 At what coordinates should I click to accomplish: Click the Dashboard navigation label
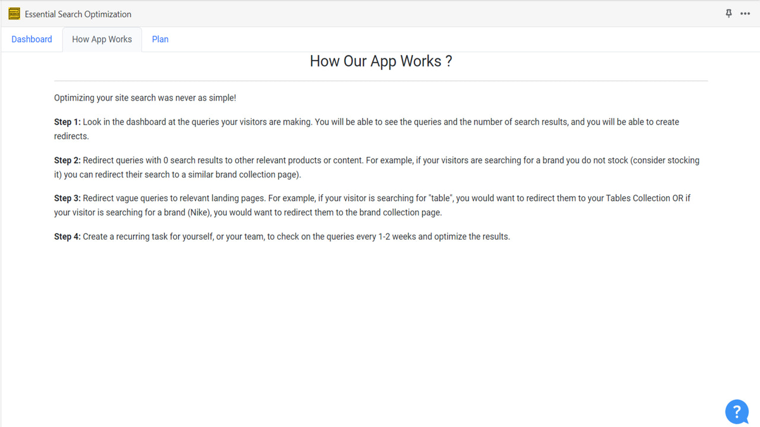31,39
